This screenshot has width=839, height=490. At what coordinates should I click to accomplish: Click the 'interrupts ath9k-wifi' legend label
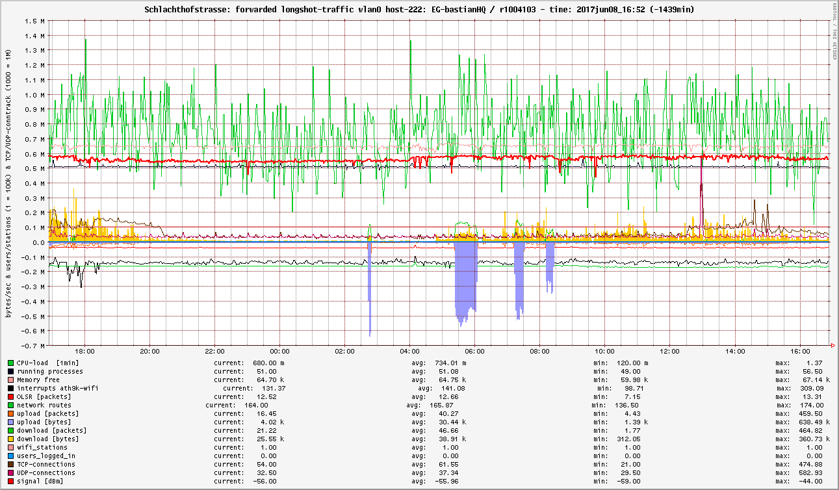click(58, 388)
